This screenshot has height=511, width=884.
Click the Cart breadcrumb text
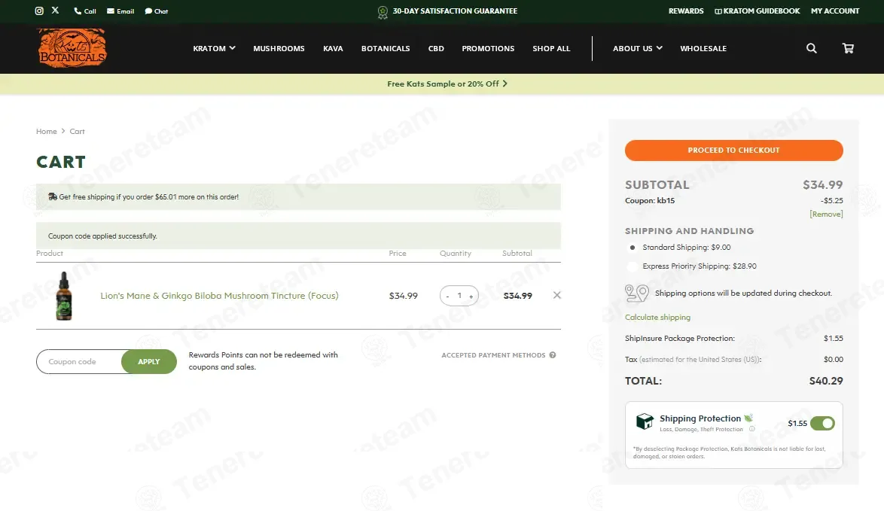pos(78,131)
